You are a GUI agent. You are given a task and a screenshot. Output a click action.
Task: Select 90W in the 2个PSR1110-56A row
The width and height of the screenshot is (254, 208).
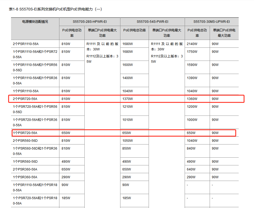215,44
